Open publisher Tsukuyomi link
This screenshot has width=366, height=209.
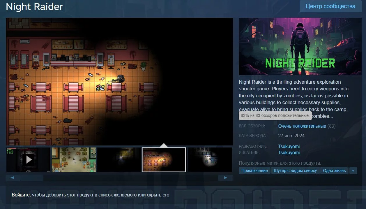(x=289, y=152)
